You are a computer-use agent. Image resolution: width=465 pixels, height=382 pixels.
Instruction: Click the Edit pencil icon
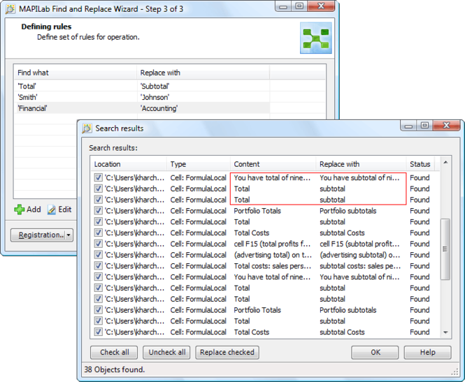coord(52,210)
